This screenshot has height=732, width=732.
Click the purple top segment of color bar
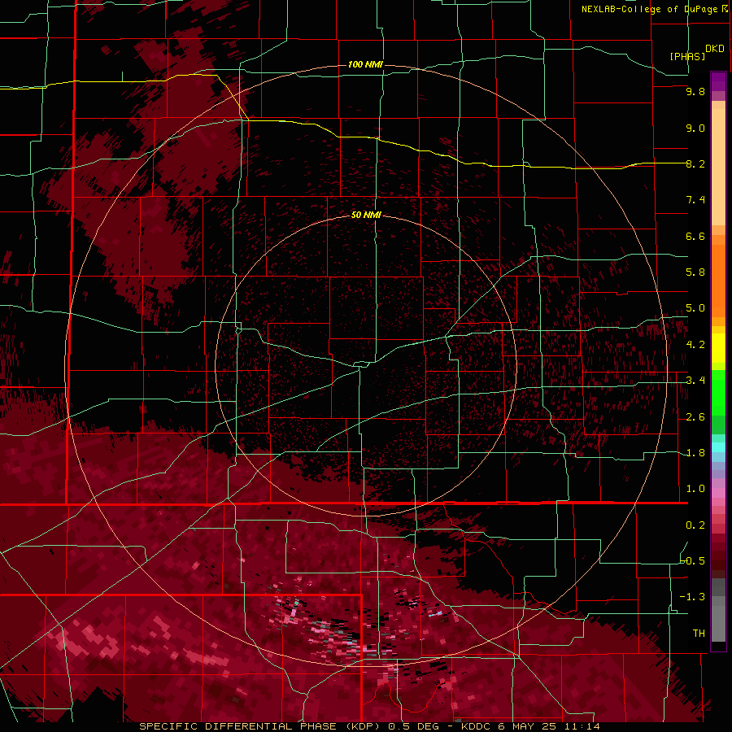click(x=718, y=81)
